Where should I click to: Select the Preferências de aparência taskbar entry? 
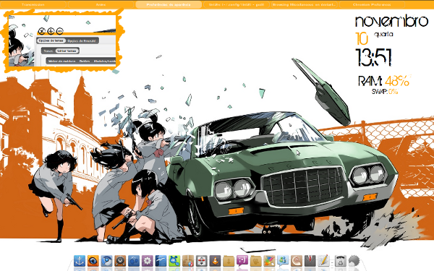(169, 5)
